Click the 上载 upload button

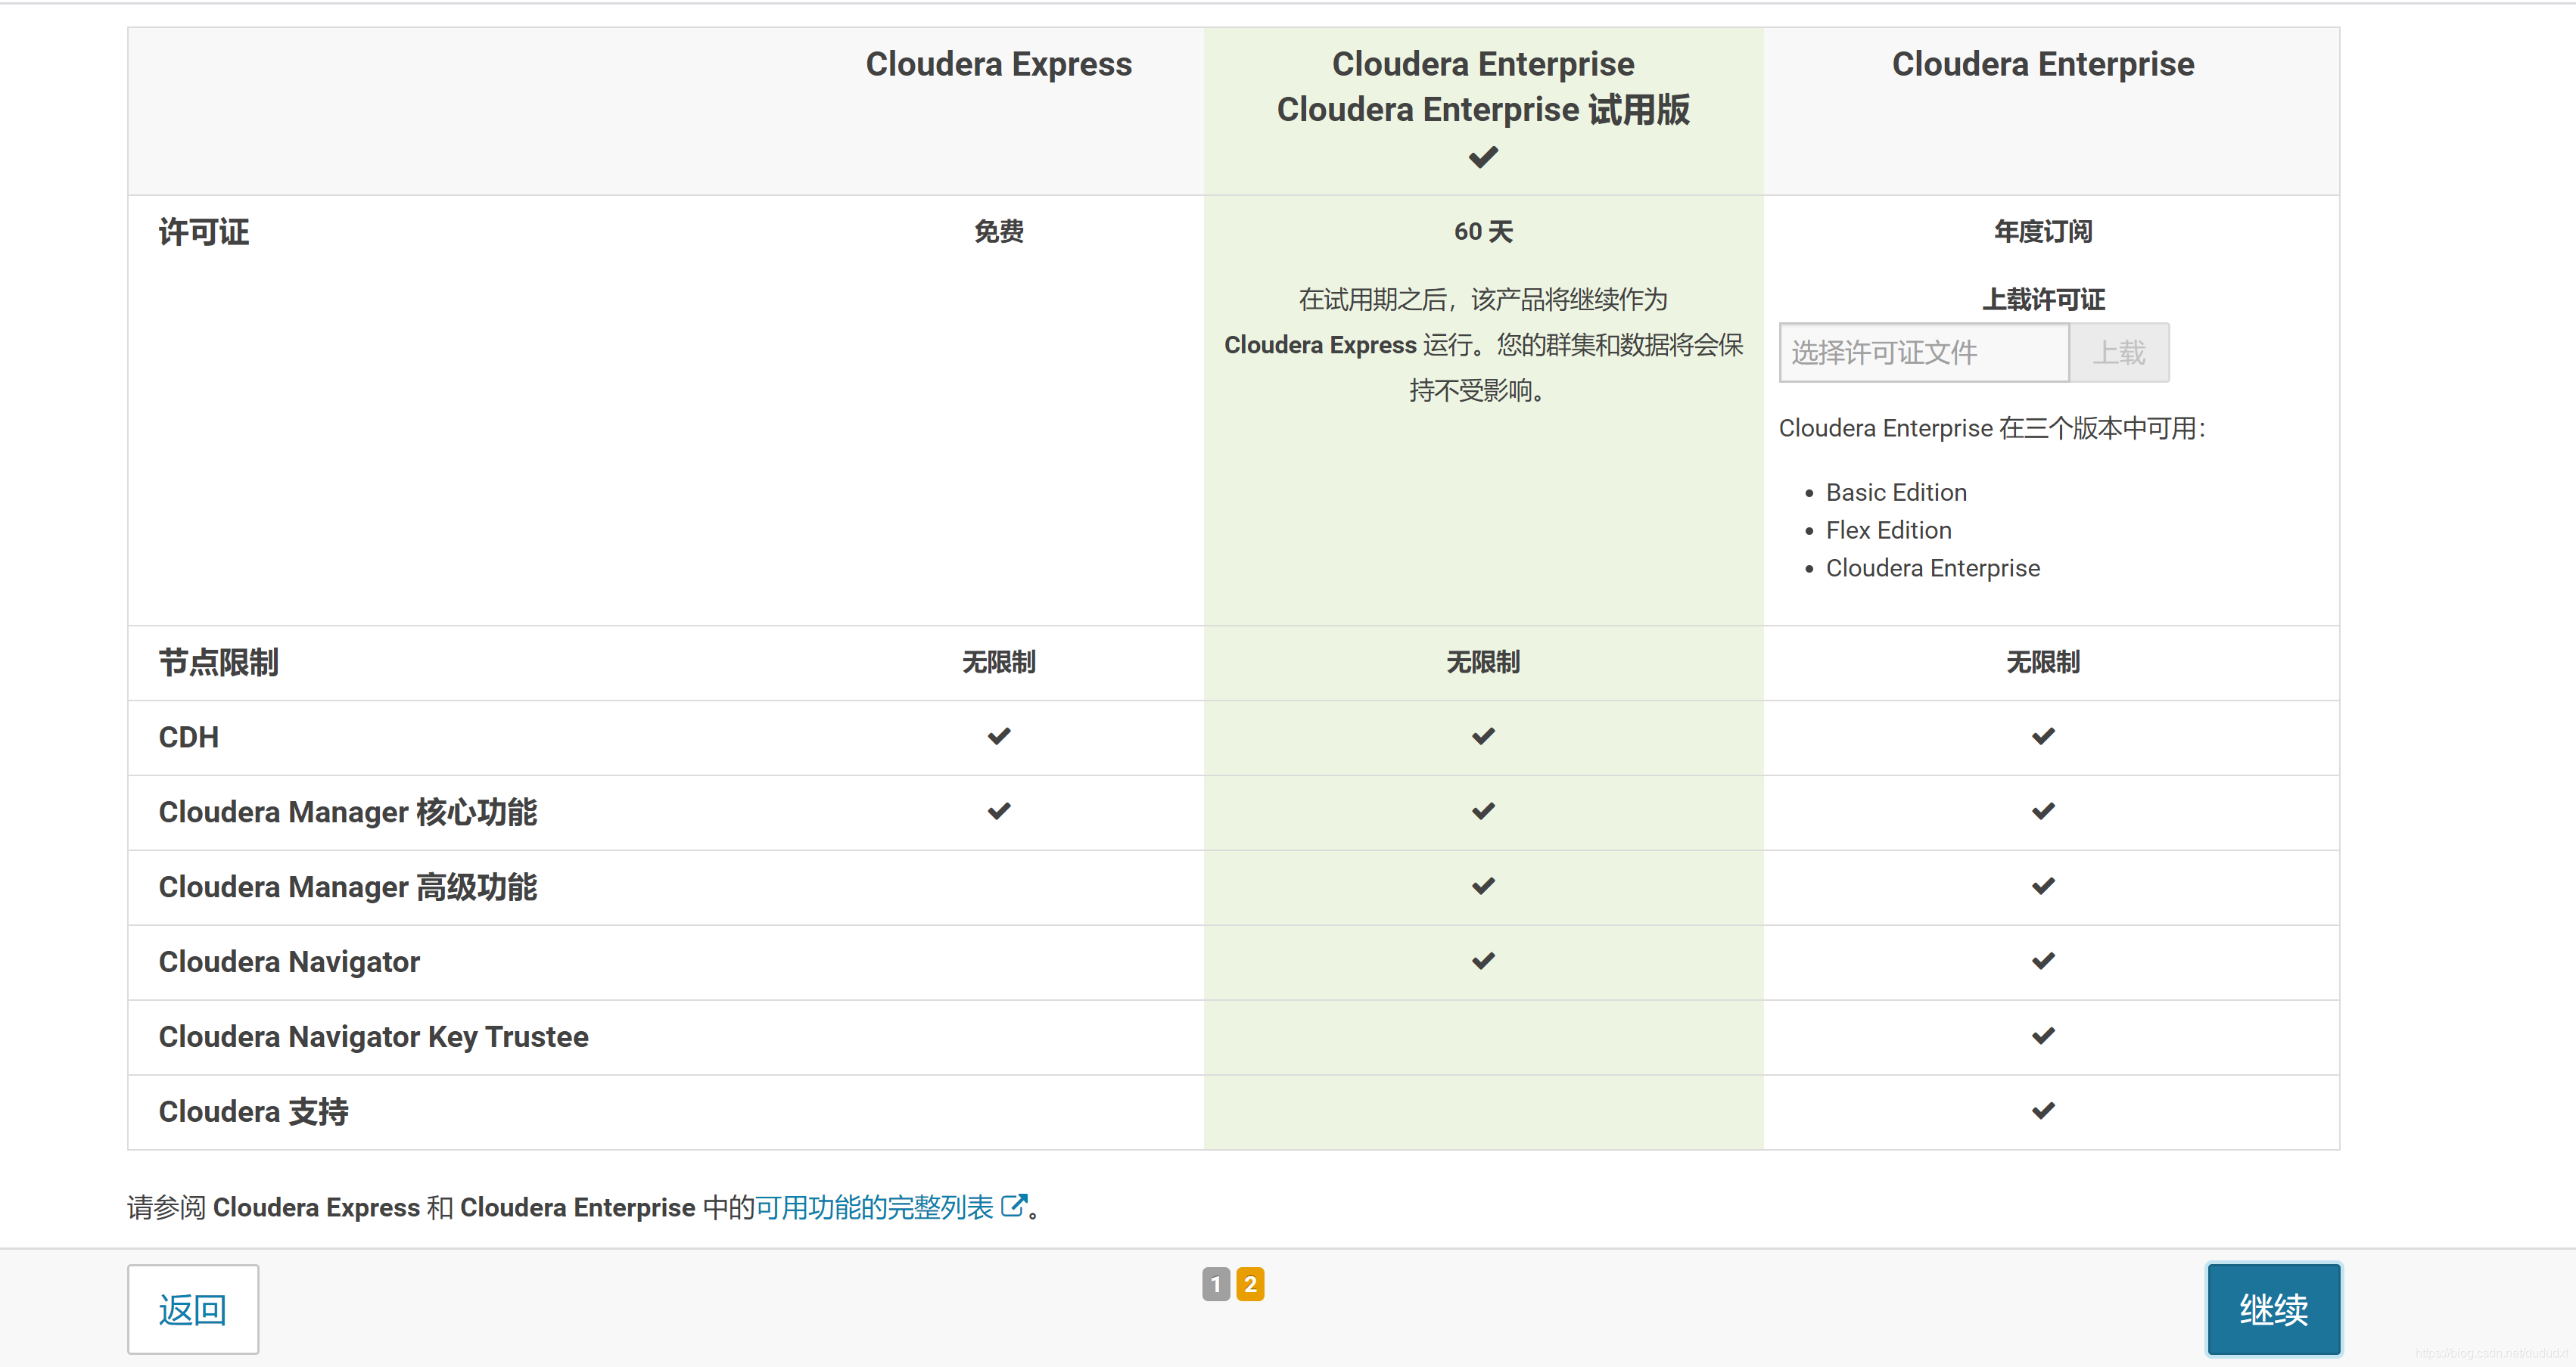[x=2119, y=352]
